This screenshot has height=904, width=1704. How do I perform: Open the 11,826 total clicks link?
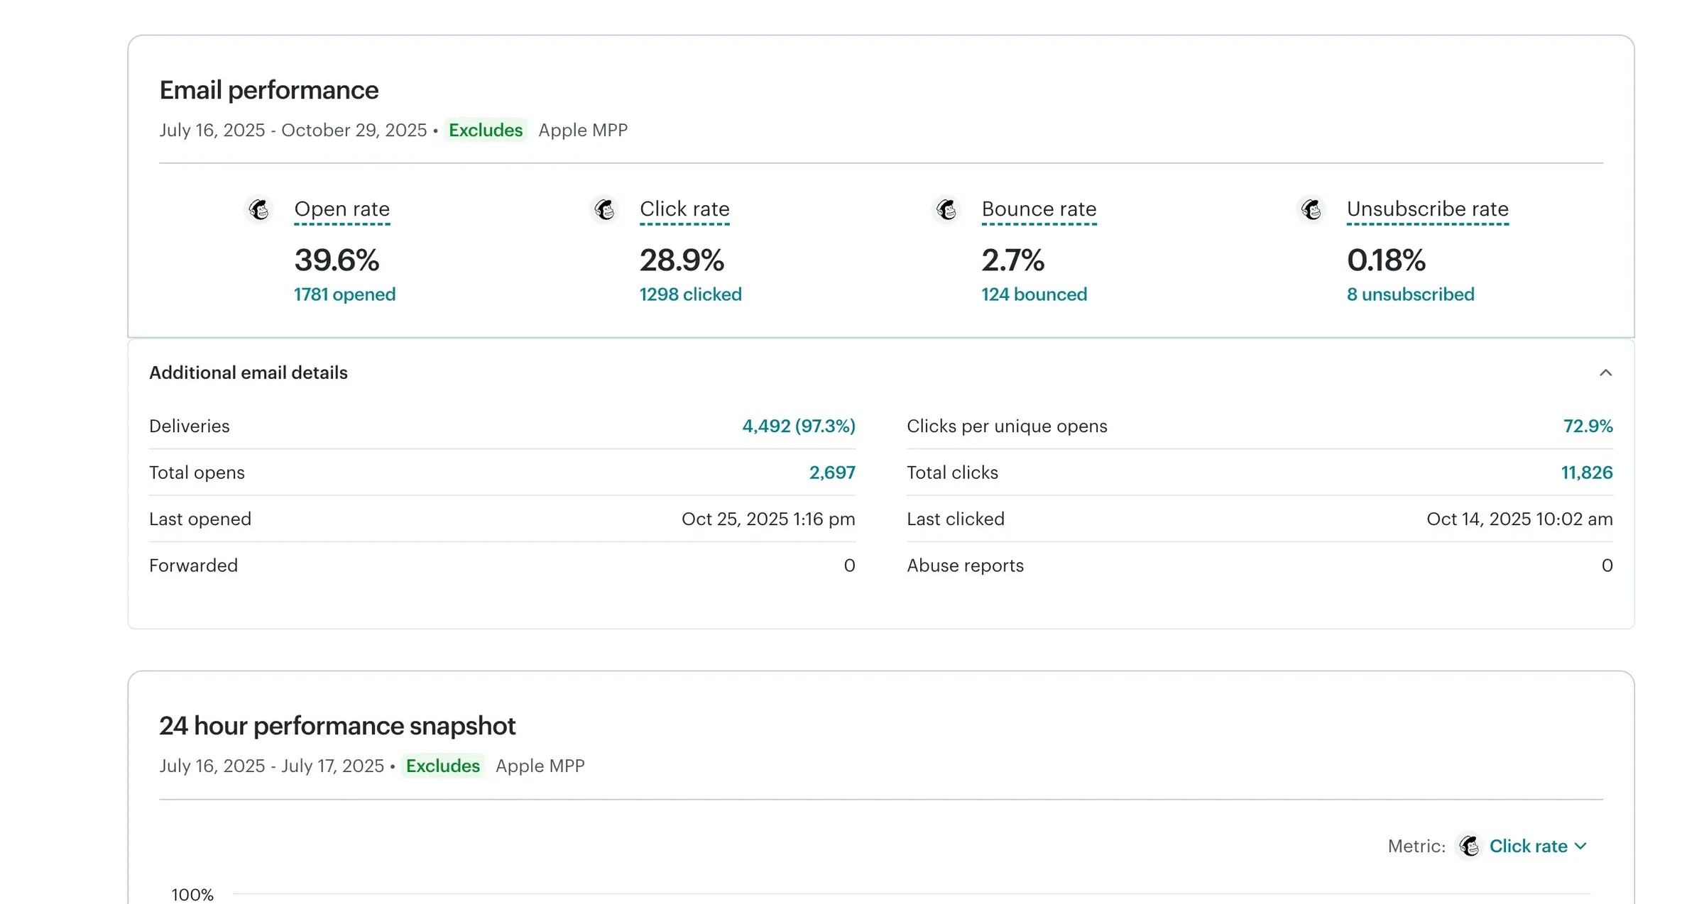pyautogui.click(x=1587, y=473)
